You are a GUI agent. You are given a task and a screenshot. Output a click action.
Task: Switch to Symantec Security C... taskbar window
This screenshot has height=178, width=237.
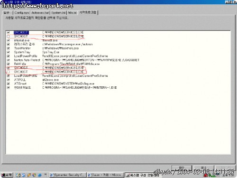(68, 175)
